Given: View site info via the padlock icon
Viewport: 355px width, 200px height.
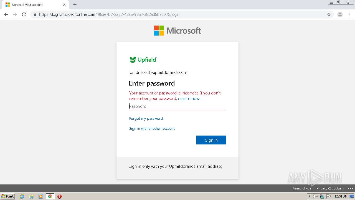Looking at the screenshot, I should tap(35, 14).
